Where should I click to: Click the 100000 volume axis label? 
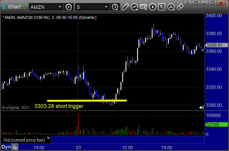(x=213, y=115)
